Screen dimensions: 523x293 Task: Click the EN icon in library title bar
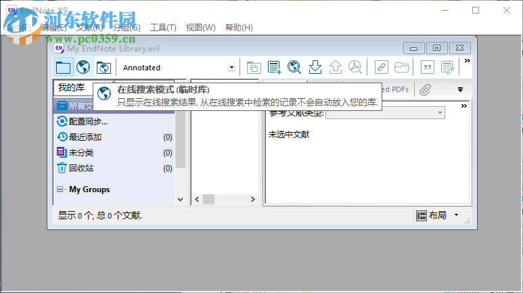(x=59, y=49)
